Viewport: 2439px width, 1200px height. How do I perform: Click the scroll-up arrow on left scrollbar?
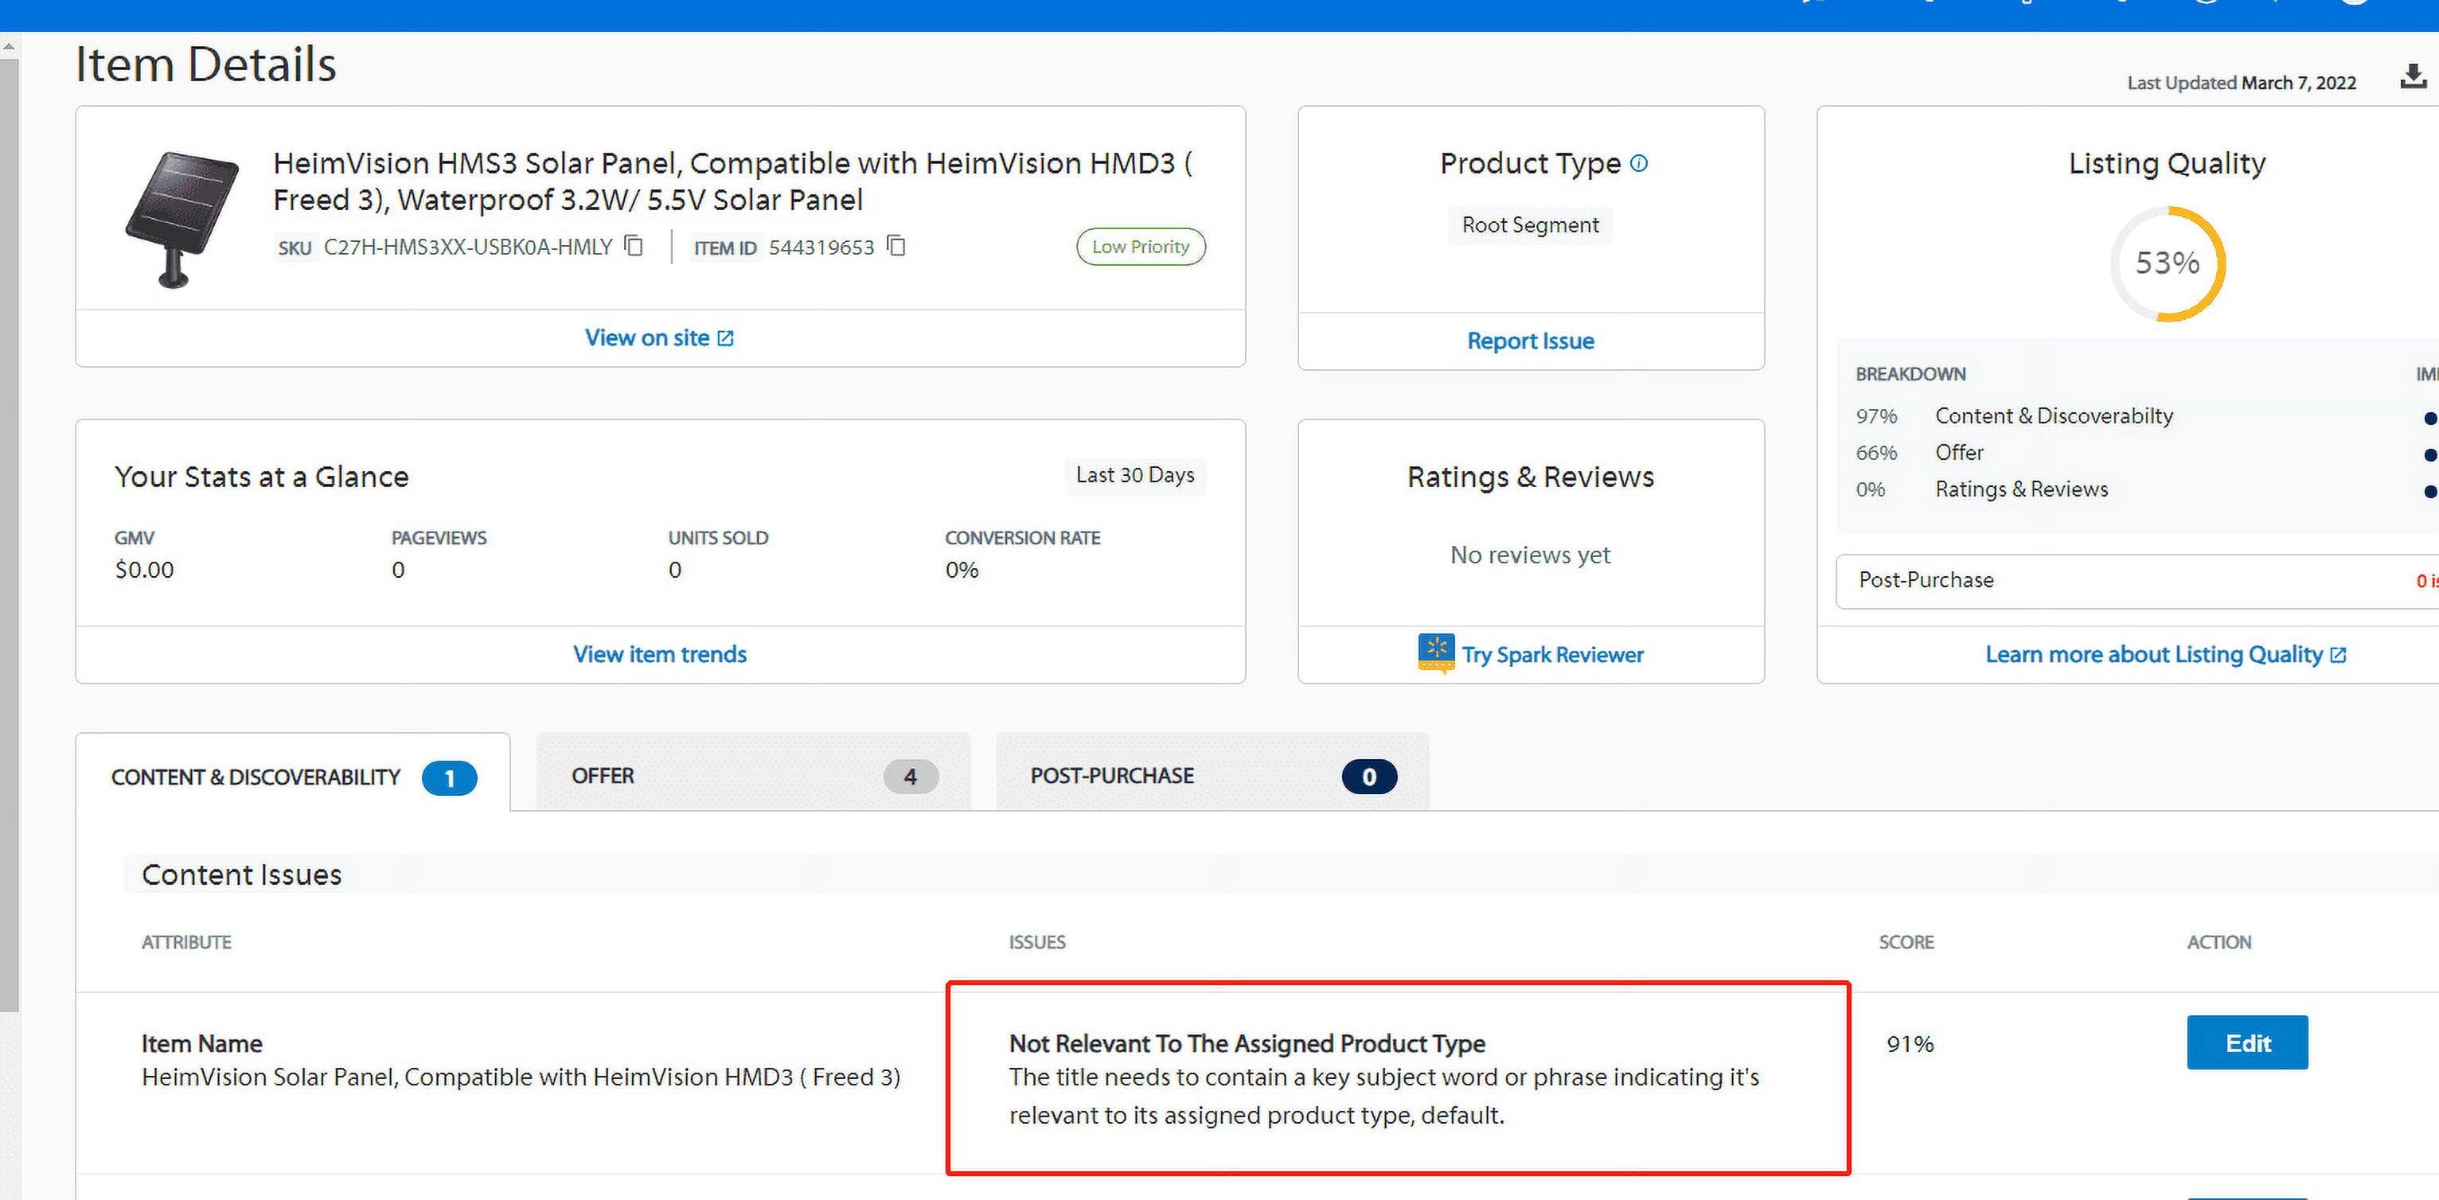9,45
